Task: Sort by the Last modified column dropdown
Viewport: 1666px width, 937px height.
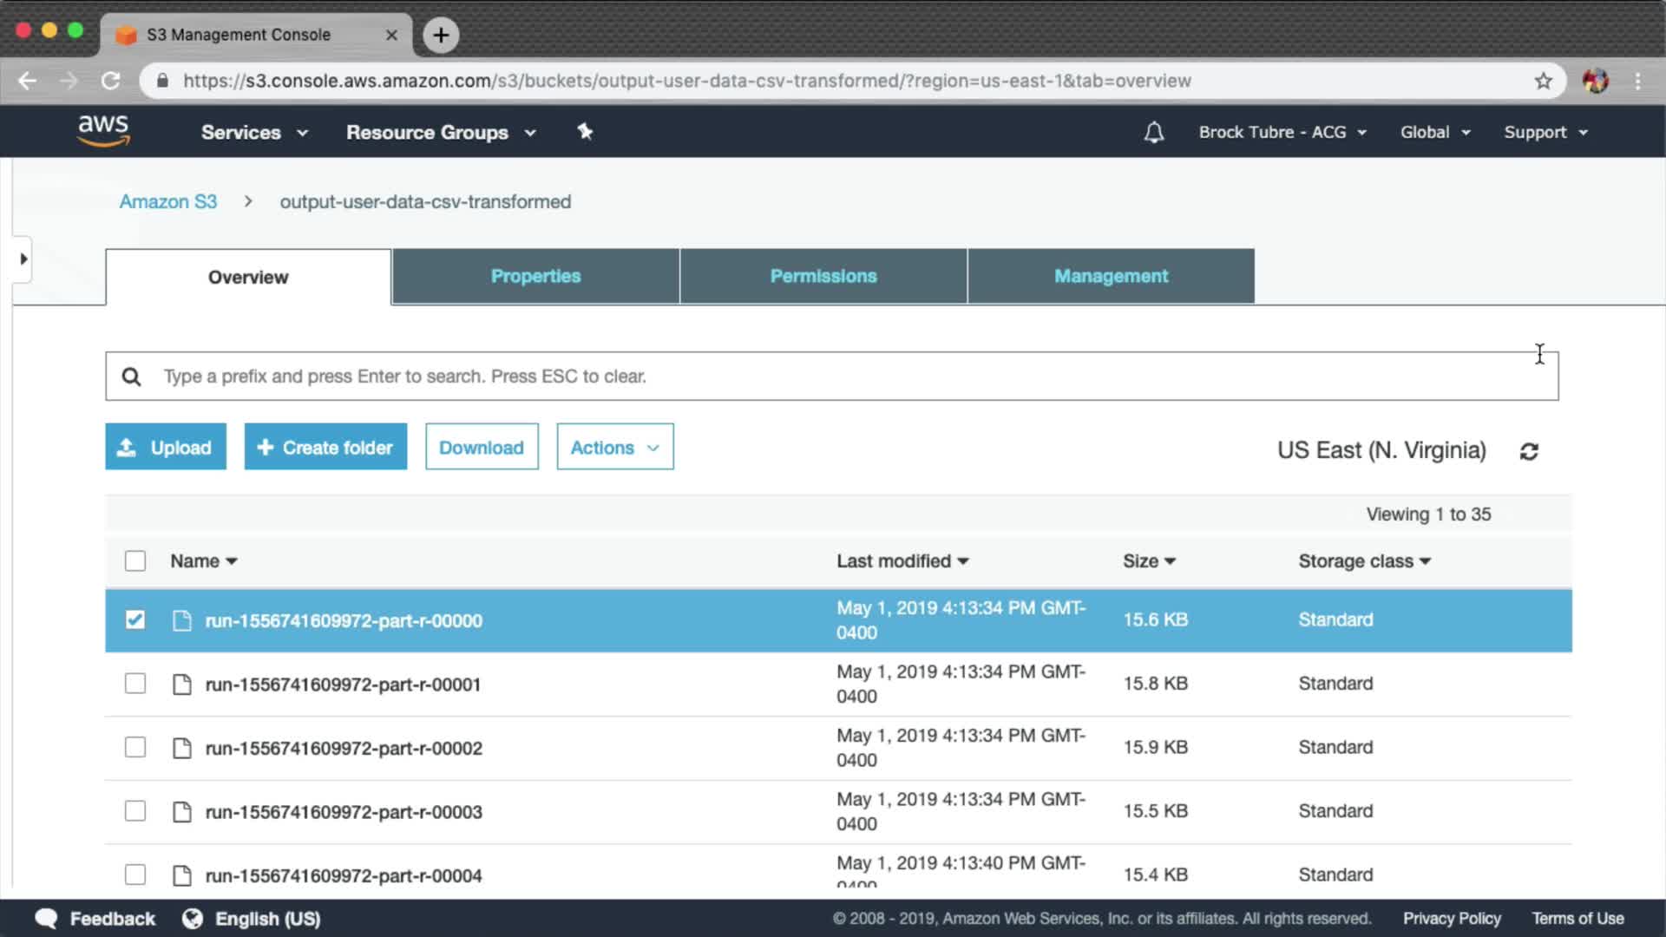Action: coord(902,561)
